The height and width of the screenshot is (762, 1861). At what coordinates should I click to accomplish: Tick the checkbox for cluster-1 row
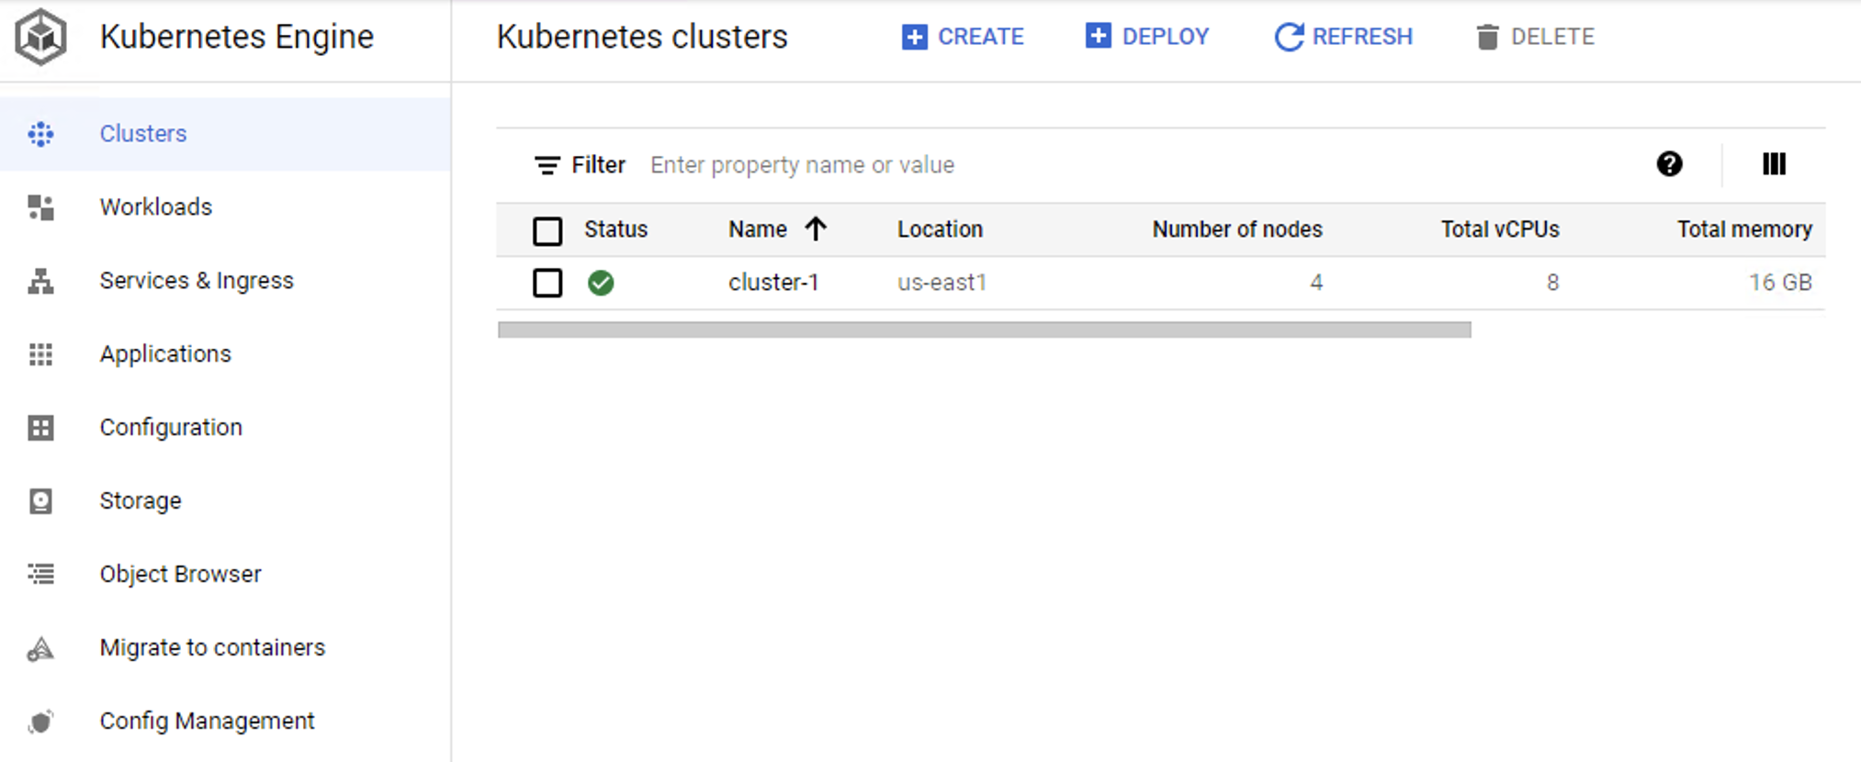pos(547,283)
